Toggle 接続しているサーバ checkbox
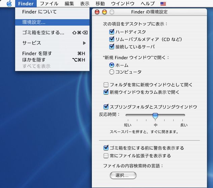This screenshot has width=213, height=188. pyautogui.click(x=112, y=47)
